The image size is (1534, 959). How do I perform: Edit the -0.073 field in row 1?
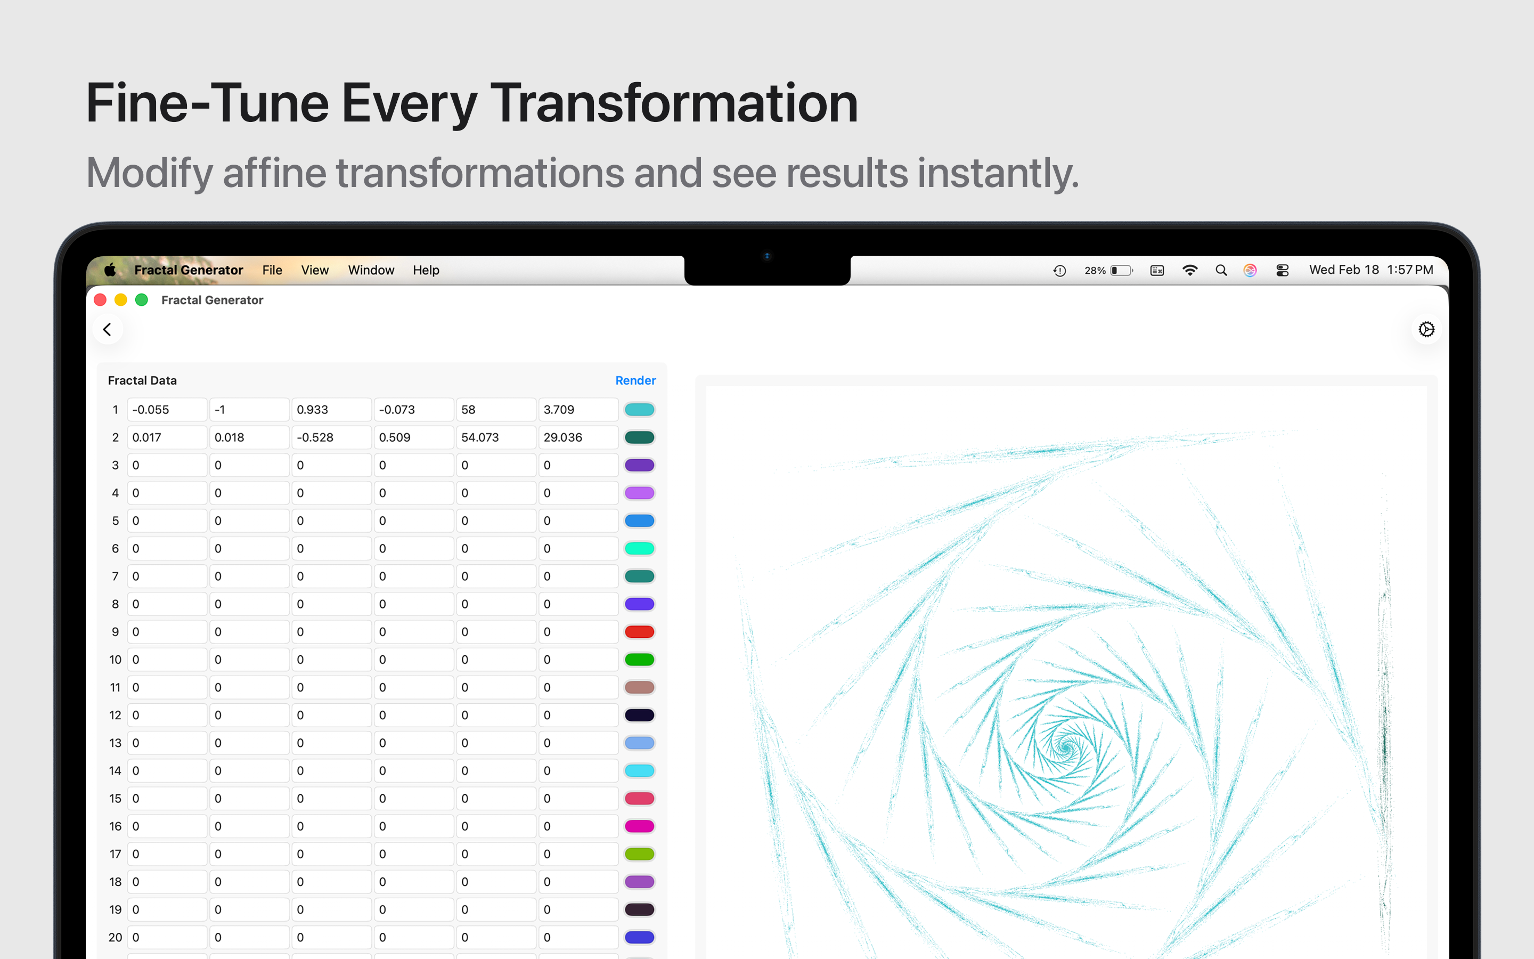414,410
